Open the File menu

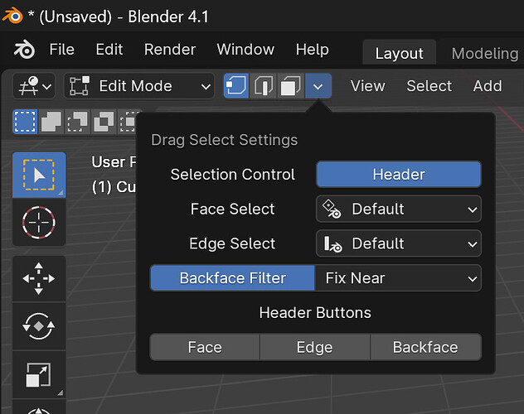(x=62, y=50)
